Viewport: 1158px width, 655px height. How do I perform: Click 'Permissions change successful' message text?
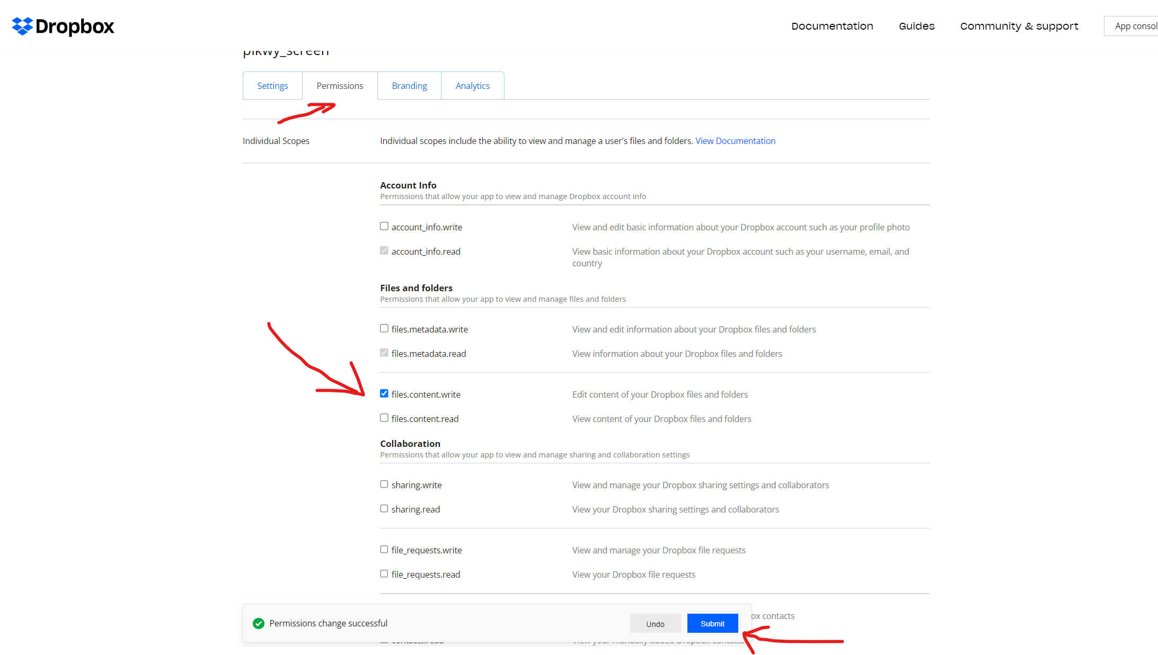click(329, 623)
